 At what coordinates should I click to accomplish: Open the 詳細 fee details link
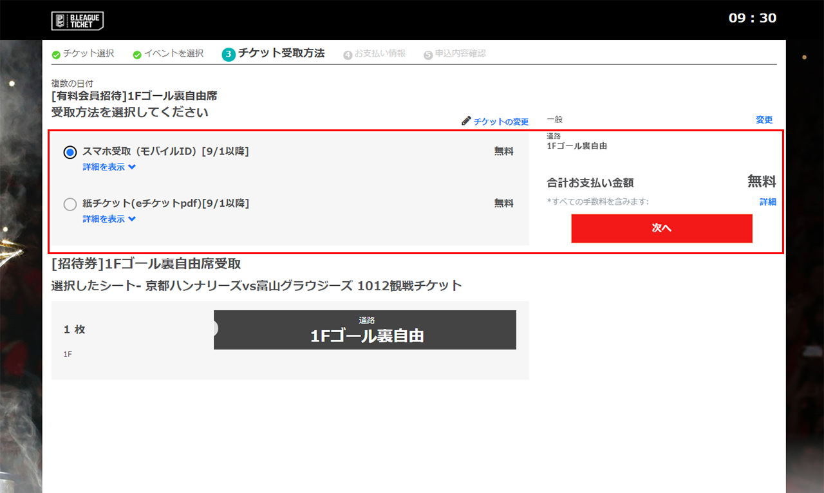coord(768,202)
